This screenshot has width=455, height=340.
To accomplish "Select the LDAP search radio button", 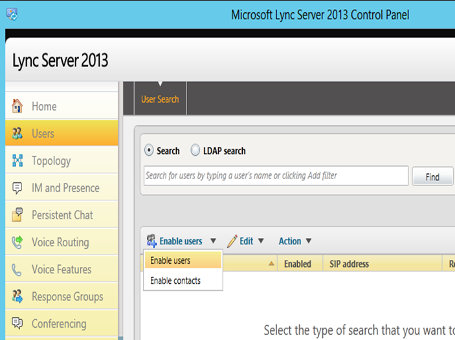I will click(x=195, y=150).
